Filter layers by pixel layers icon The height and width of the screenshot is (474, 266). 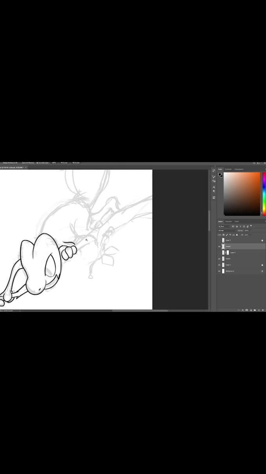pyautogui.click(x=233, y=227)
